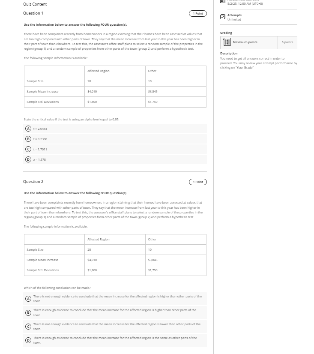Click the Question 2 "1 Point" badge
Screen dimensions: 314x354
click(197, 182)
